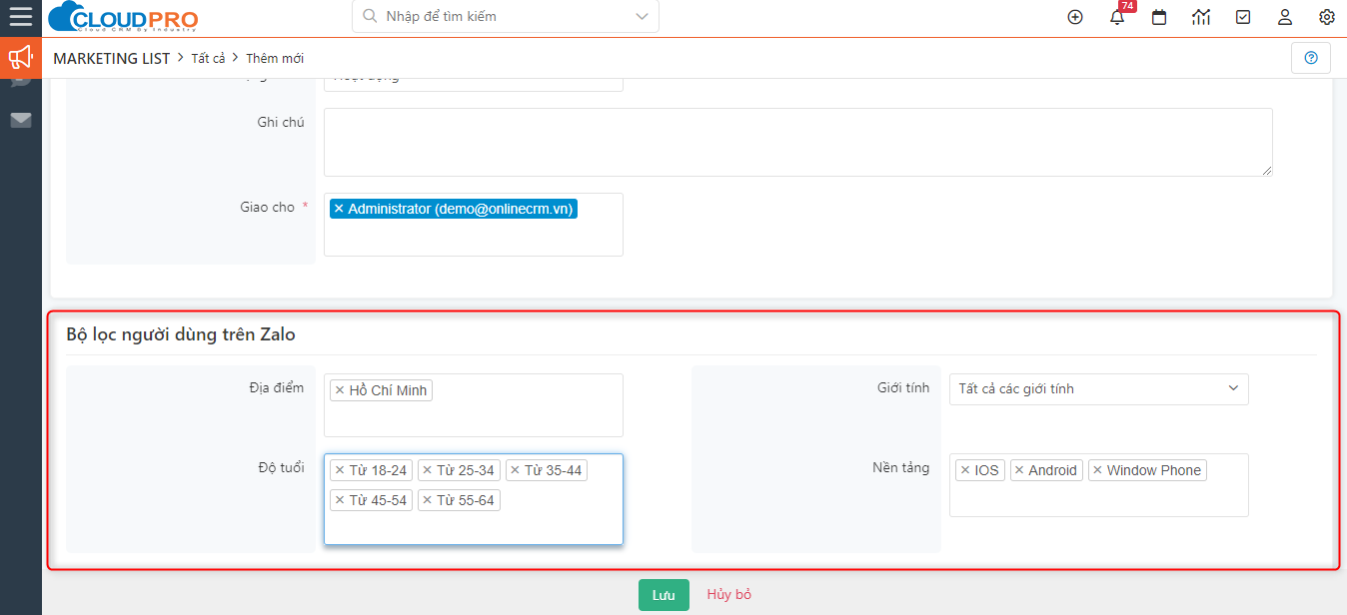Viewport: 1347px width, 615px height.
Task: Click the 'Lưu' save button
Action: (664, 595)
